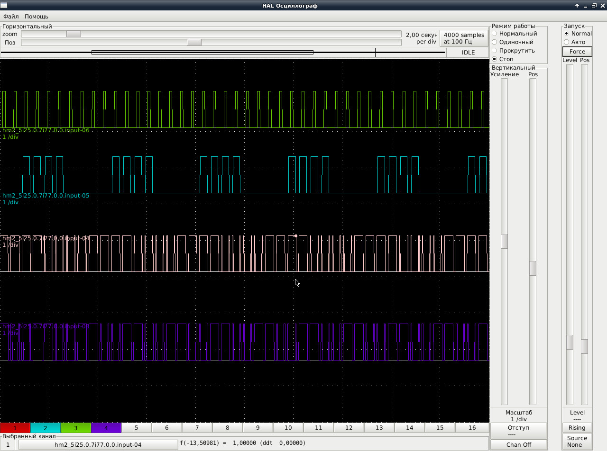Select purple channel 4 button
Screen dimensions: 607x451
click(x=106, y=428)
